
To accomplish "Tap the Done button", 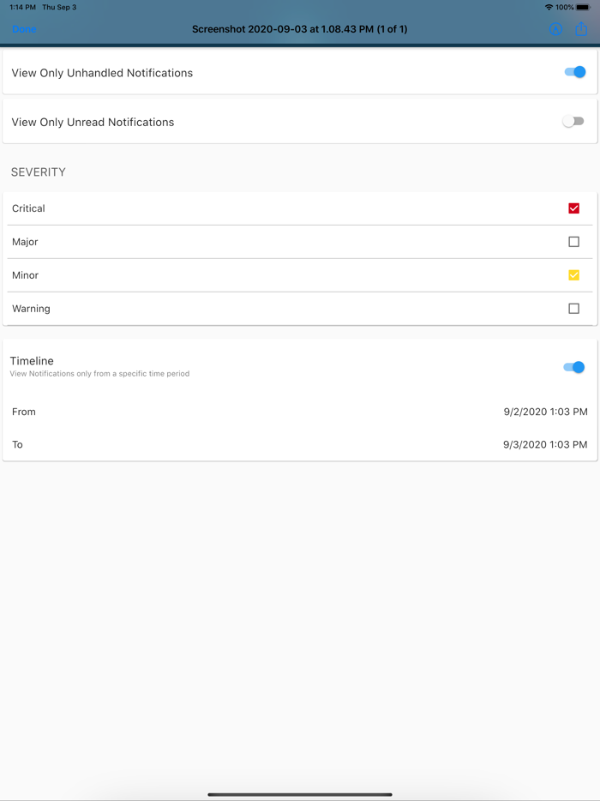I will click(x=24, y=29).
